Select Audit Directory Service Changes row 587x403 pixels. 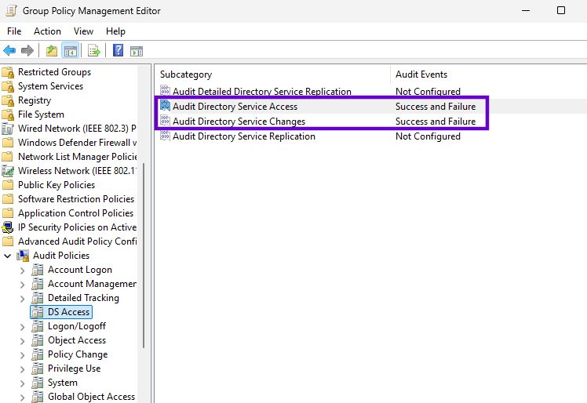click(239, 122)
